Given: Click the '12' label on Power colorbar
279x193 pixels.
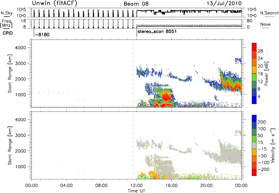Looking at the screenshot, I should (260, 82).
